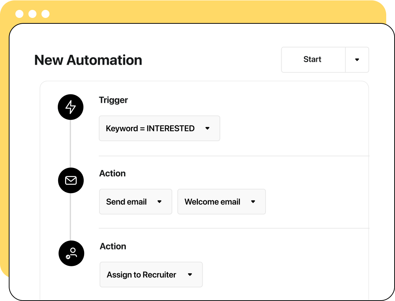Screen dimensions: 395x301
Task: Click the New Automation title
Action: (x=88, y=60)
